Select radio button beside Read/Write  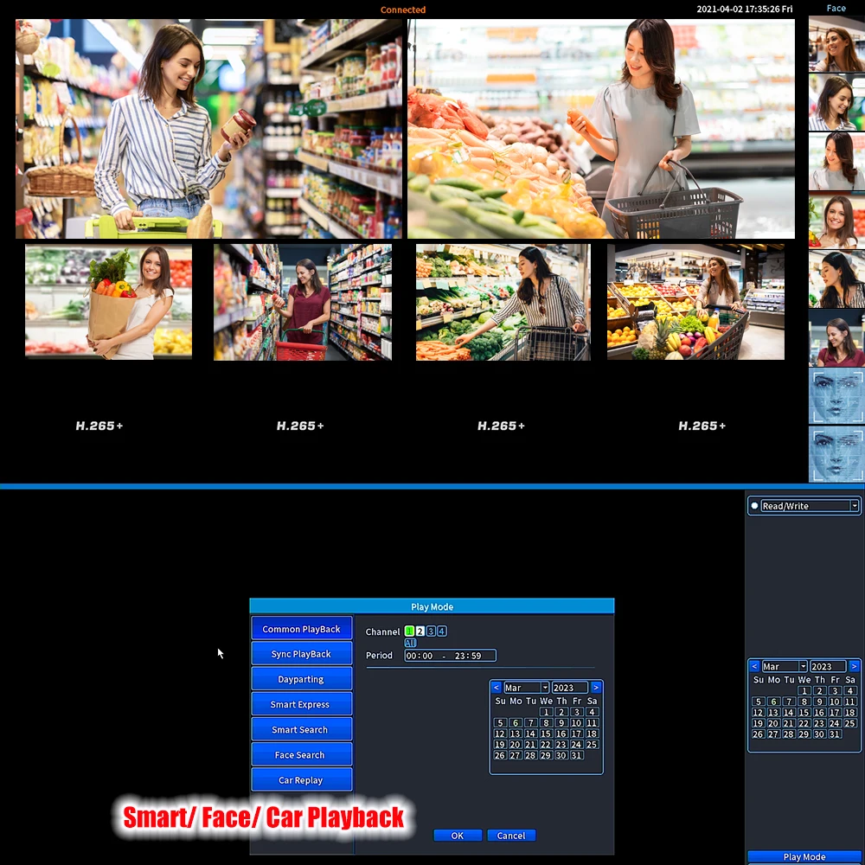click(x=754, y=506)
